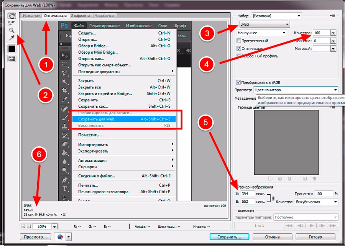Viewport: 345px width, 246px height.
Task: Click the lock color icon under color table
Action: pos(289,179)
